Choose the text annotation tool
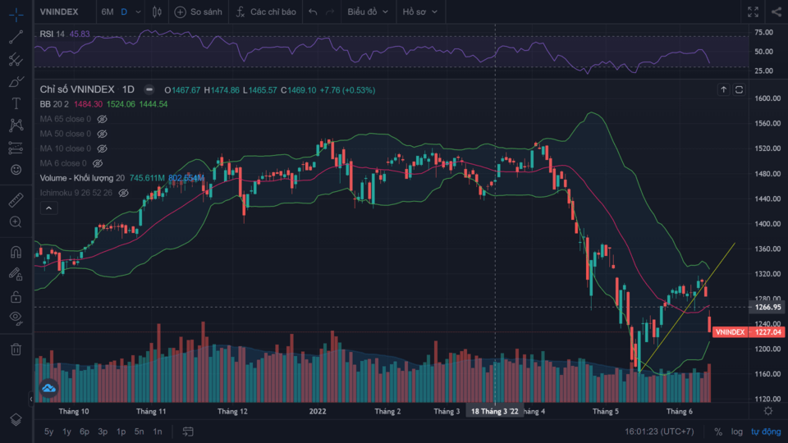 coord(16,103)
